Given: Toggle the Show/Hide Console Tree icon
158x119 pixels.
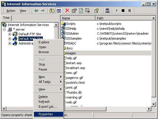Looking at the screenshot, I should click(x=59, y=11).
